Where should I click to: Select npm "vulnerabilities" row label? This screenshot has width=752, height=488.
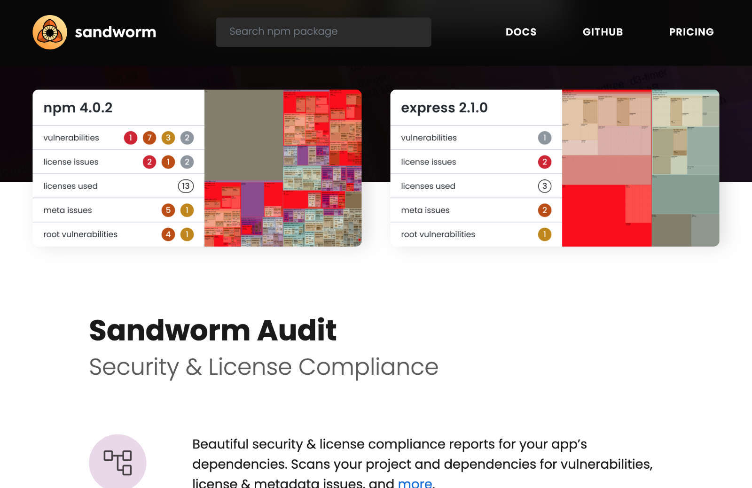coord(71,138)
